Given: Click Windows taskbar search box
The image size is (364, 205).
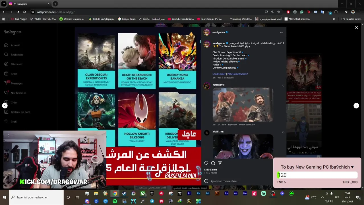Looking at the screenshot, I should coord(36,197).
